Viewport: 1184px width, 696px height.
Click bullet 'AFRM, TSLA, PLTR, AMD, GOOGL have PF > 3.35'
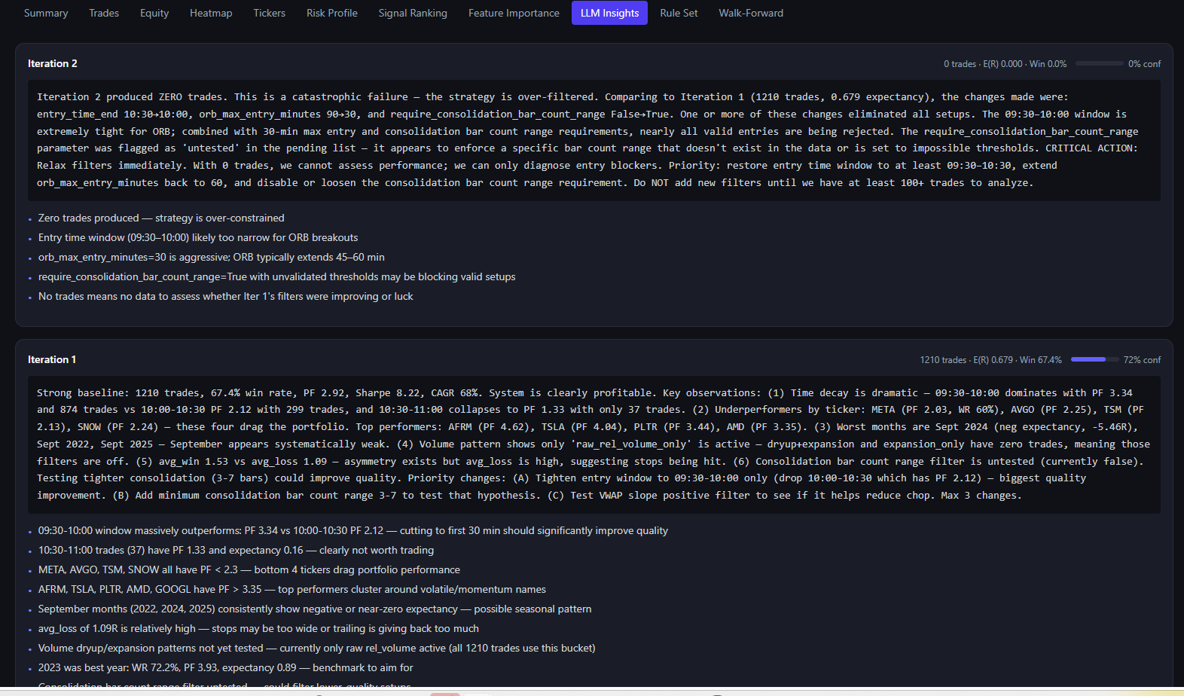(292, 589)
